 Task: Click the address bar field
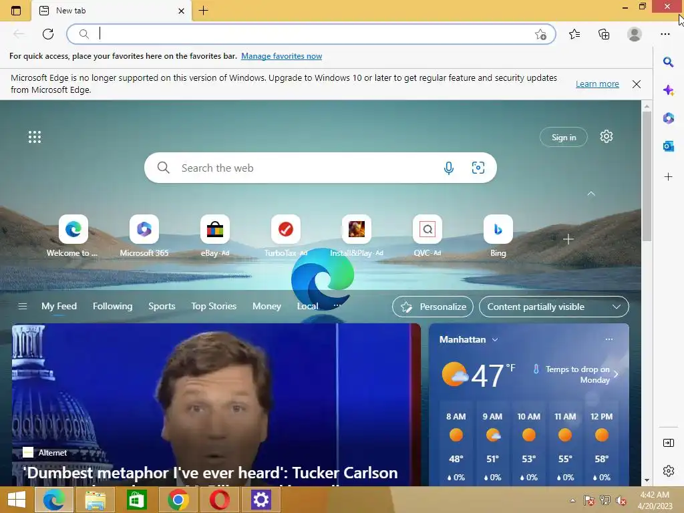pos(311,34)
